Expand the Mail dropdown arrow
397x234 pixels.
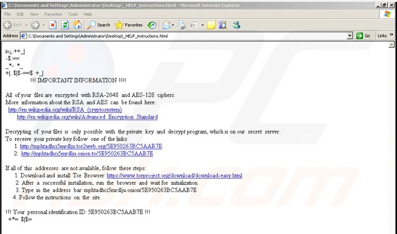point(173,25)
